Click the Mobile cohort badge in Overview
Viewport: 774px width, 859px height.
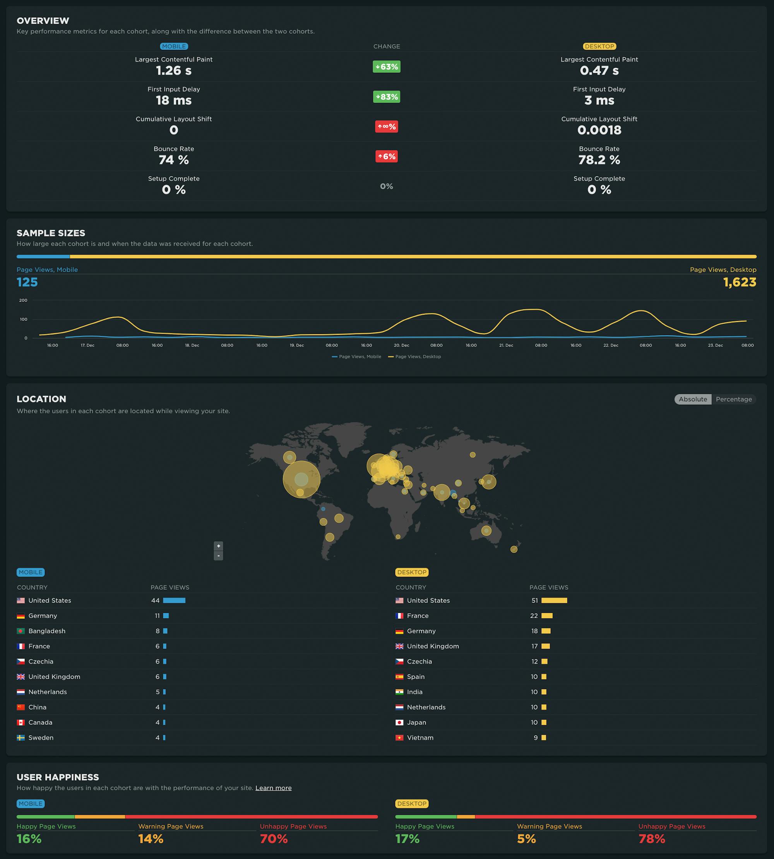(173, 46)
